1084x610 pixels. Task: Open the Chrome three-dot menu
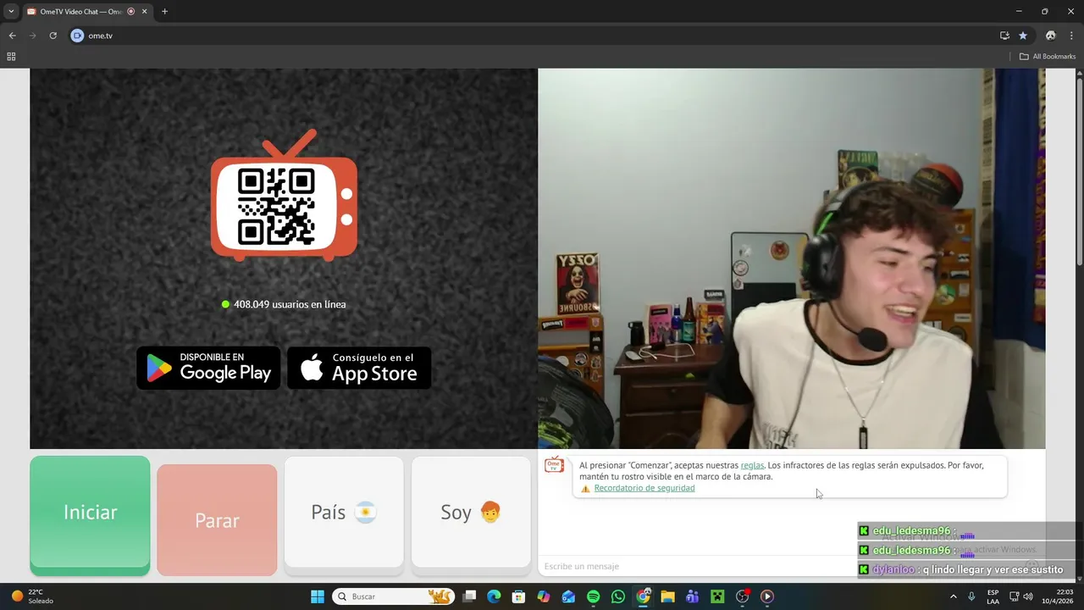coord(1072,36)
